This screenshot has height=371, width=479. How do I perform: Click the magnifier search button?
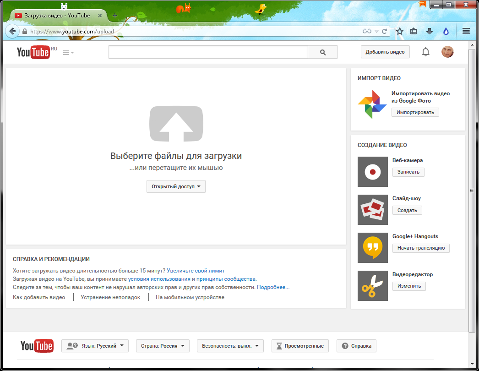point(322,52)
